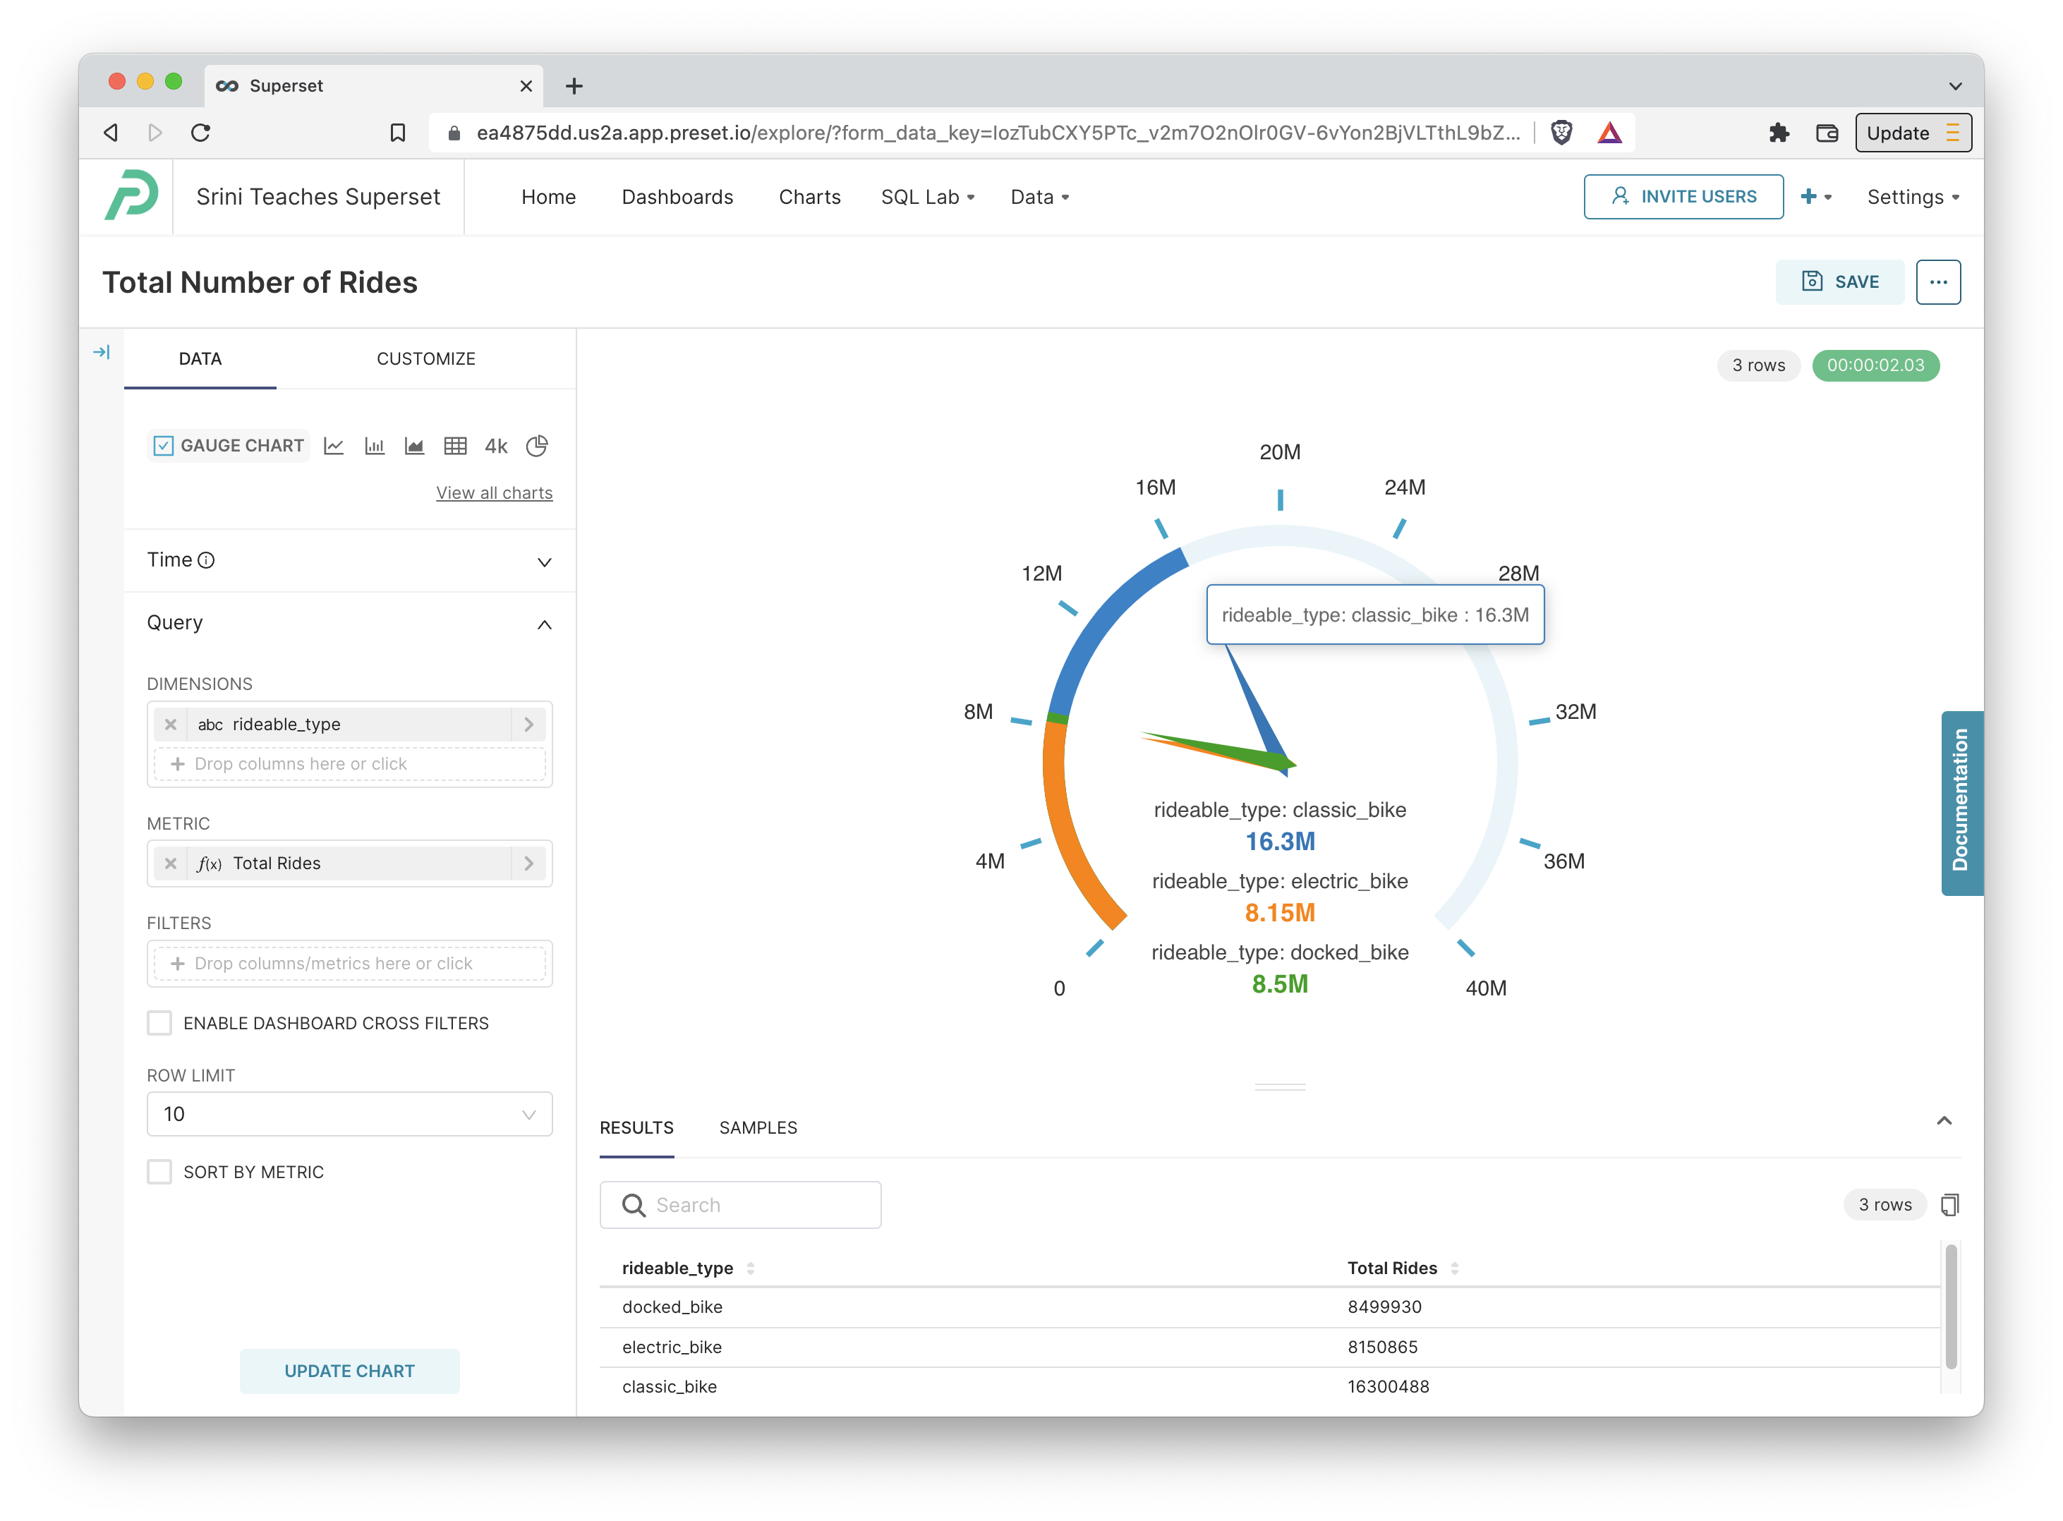Toggle Sort by Metric checkbox

click(159, 1172)
